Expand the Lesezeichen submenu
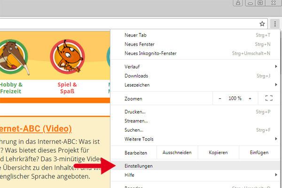The width and height of the screenshot is (282, 188). (x=137, y=85)
